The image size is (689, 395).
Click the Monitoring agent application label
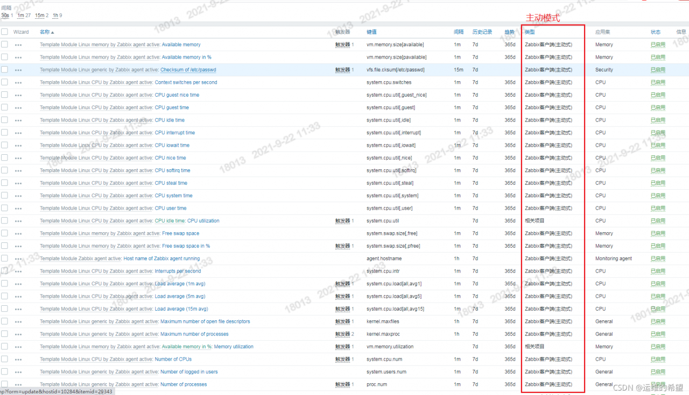coord(614,258)
